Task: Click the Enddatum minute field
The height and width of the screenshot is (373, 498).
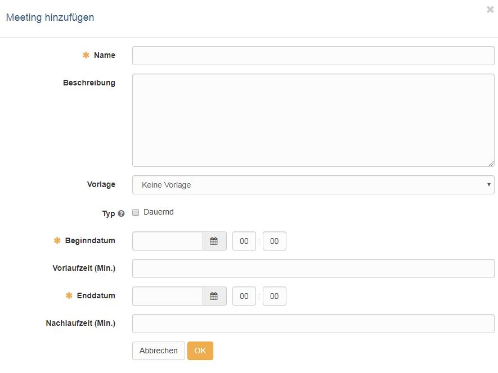Action: [x=274, y=296]
